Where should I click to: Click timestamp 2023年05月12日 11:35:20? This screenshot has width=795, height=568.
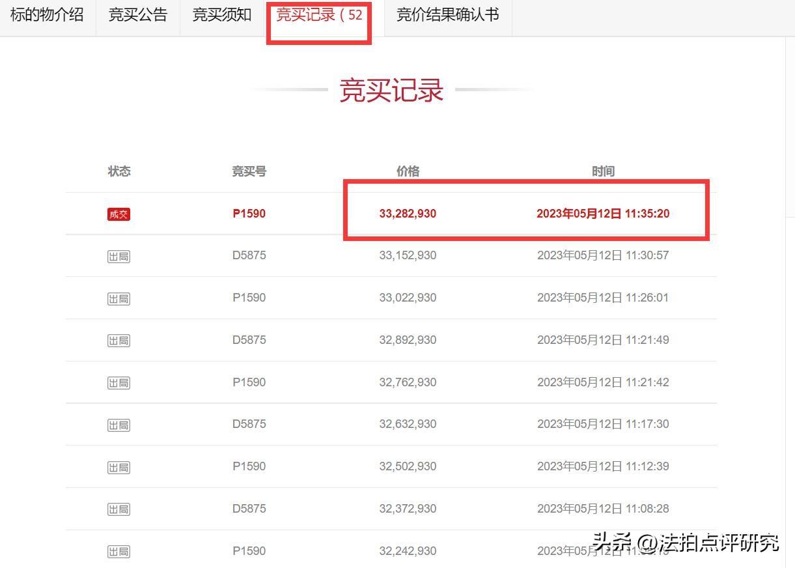click(x=604, y=213)
